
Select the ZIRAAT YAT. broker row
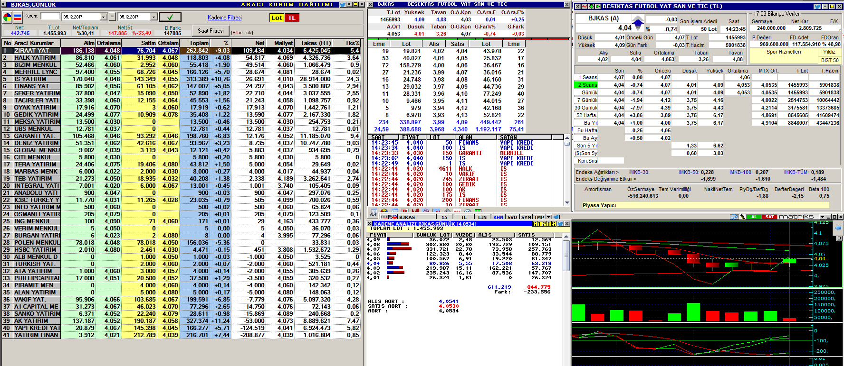181,50
